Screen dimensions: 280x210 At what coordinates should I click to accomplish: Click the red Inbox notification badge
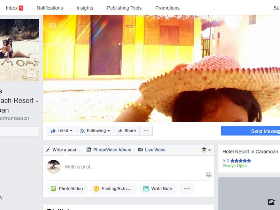(x=21, y=8)
